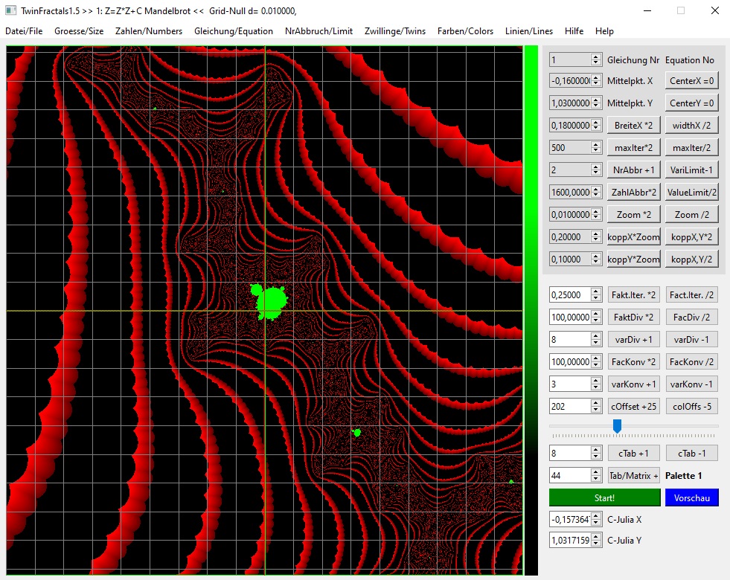Open the Zahlen/Numbers menu
Image resolution: width=730 pixels, height=580 pixels.
click(149, 31)
